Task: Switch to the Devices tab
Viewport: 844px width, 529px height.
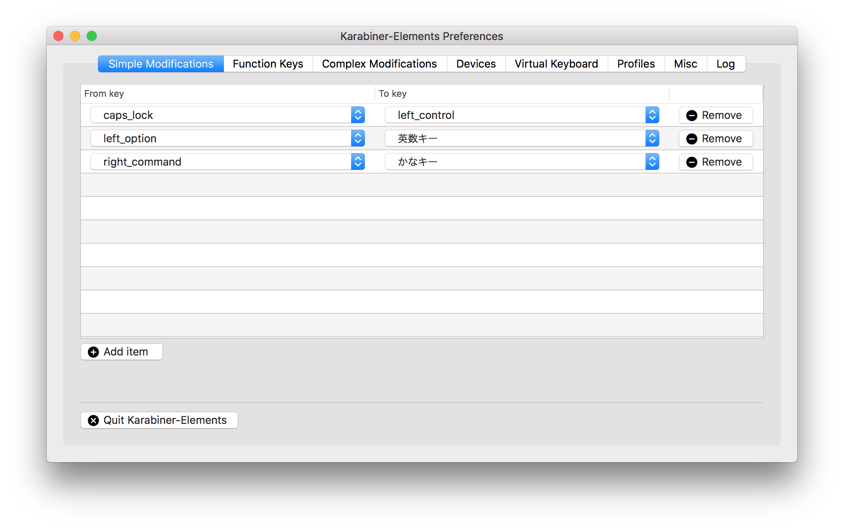Action: tap(476, 64)
